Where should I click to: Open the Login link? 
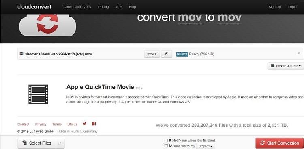pyautogui.click(x=292, y=7)
